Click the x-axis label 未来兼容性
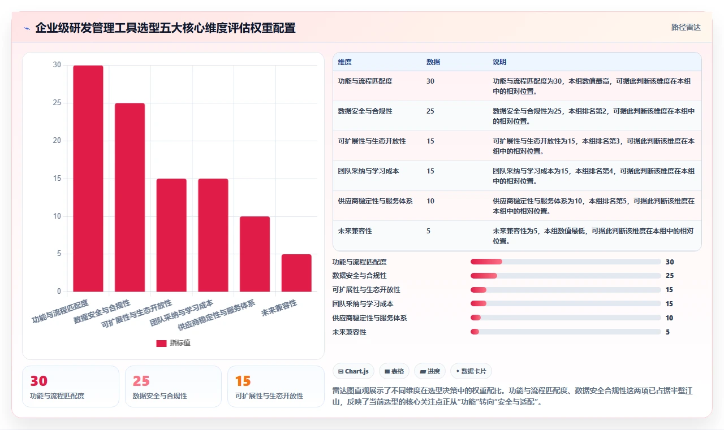Screen dimensions: 724x430 (279, 309)
